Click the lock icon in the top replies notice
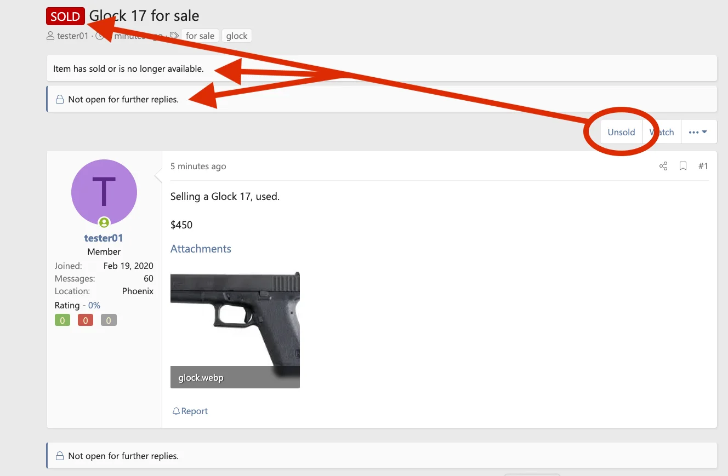 point(60,100)
